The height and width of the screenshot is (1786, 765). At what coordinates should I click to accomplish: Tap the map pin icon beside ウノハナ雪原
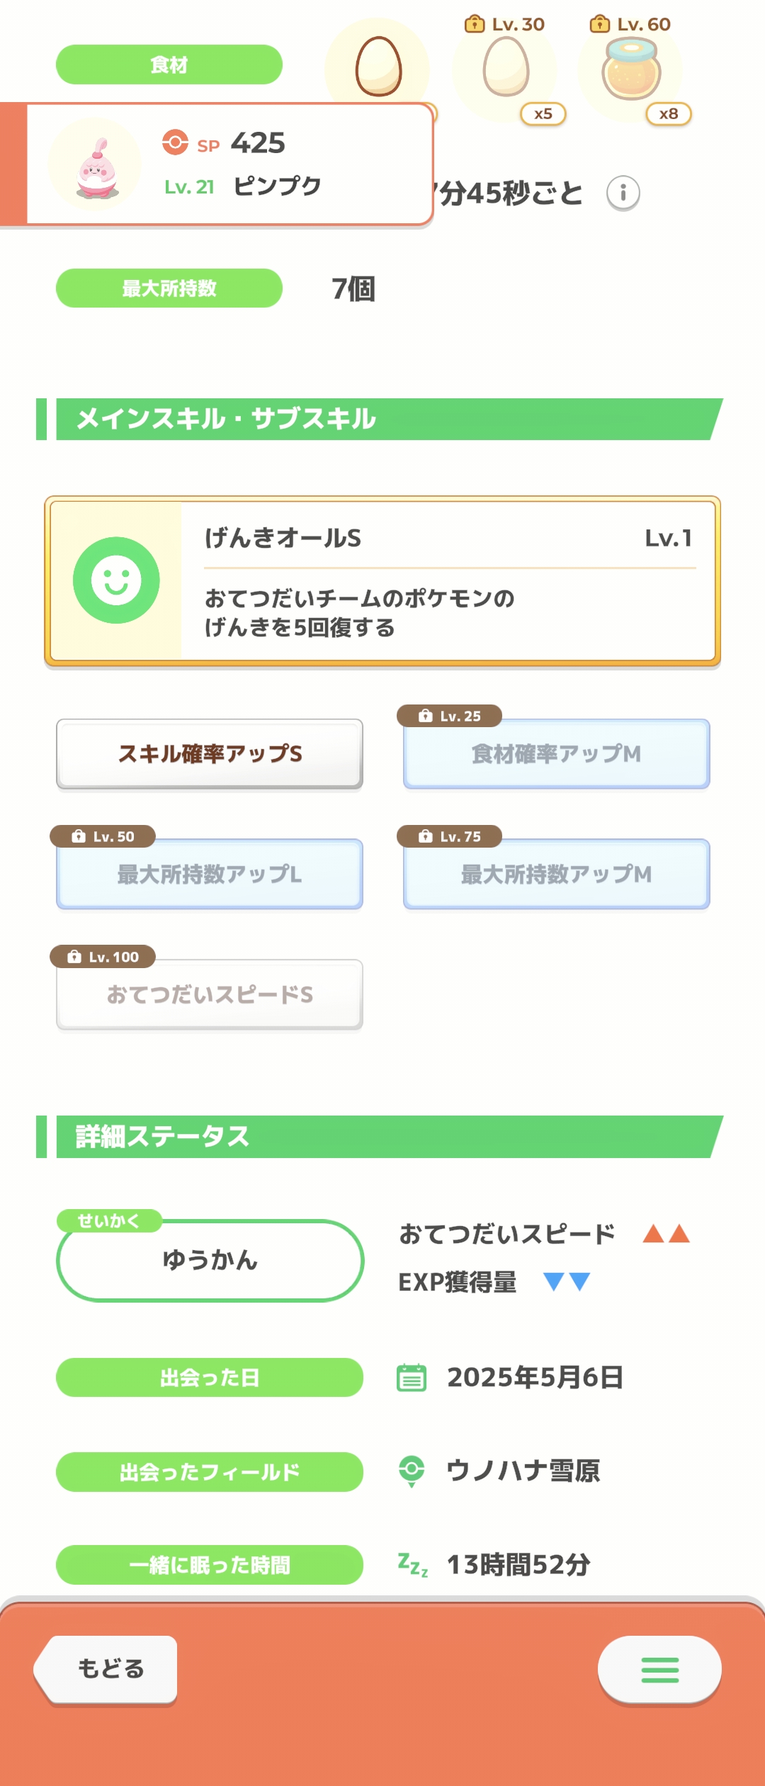(x=412, y=1471)
